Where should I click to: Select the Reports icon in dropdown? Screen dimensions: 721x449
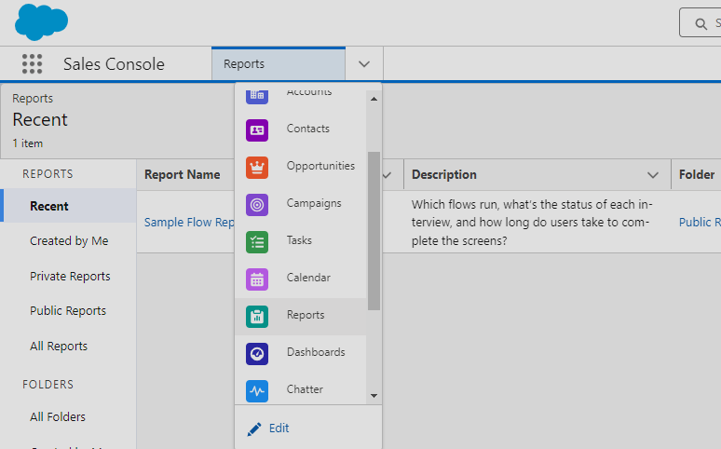257,317
